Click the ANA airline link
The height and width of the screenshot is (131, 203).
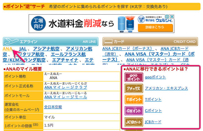pos(7,49)
